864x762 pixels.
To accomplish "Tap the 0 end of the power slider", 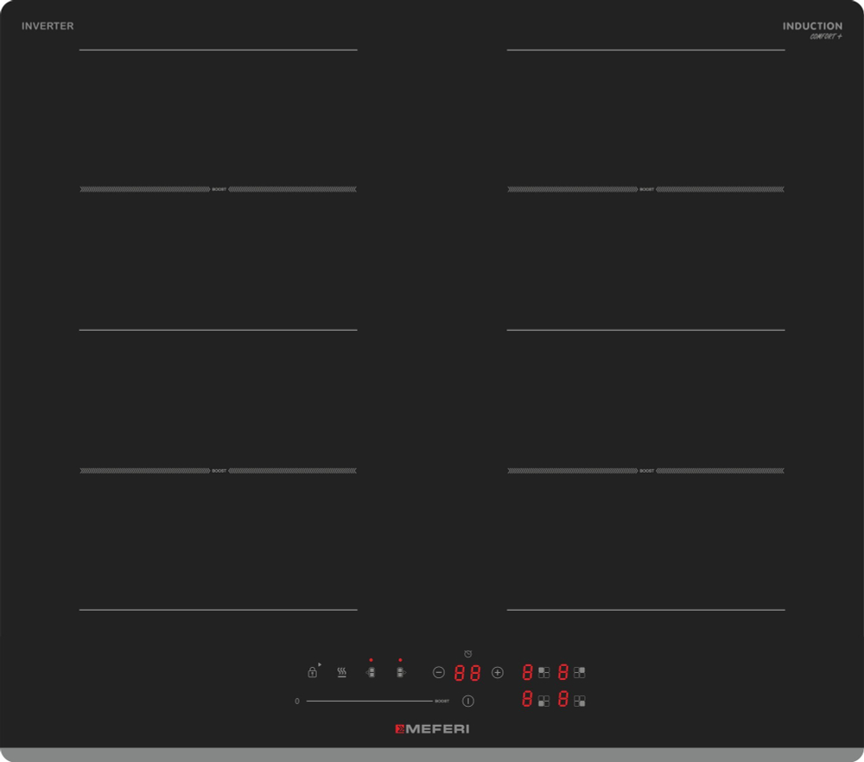I will [297, 701].
